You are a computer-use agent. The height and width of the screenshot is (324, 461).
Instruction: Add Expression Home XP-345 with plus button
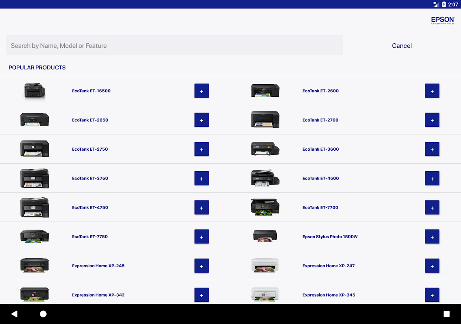click(x=432, y=295)
